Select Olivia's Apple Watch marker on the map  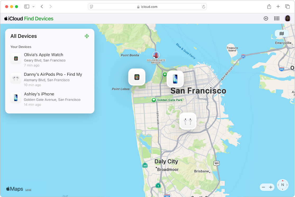[137, 77]
